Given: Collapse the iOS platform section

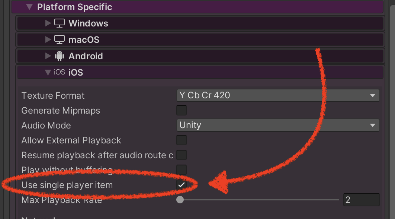Looking at the screenshot, I should pyautogui.click(x=47, y=72).
